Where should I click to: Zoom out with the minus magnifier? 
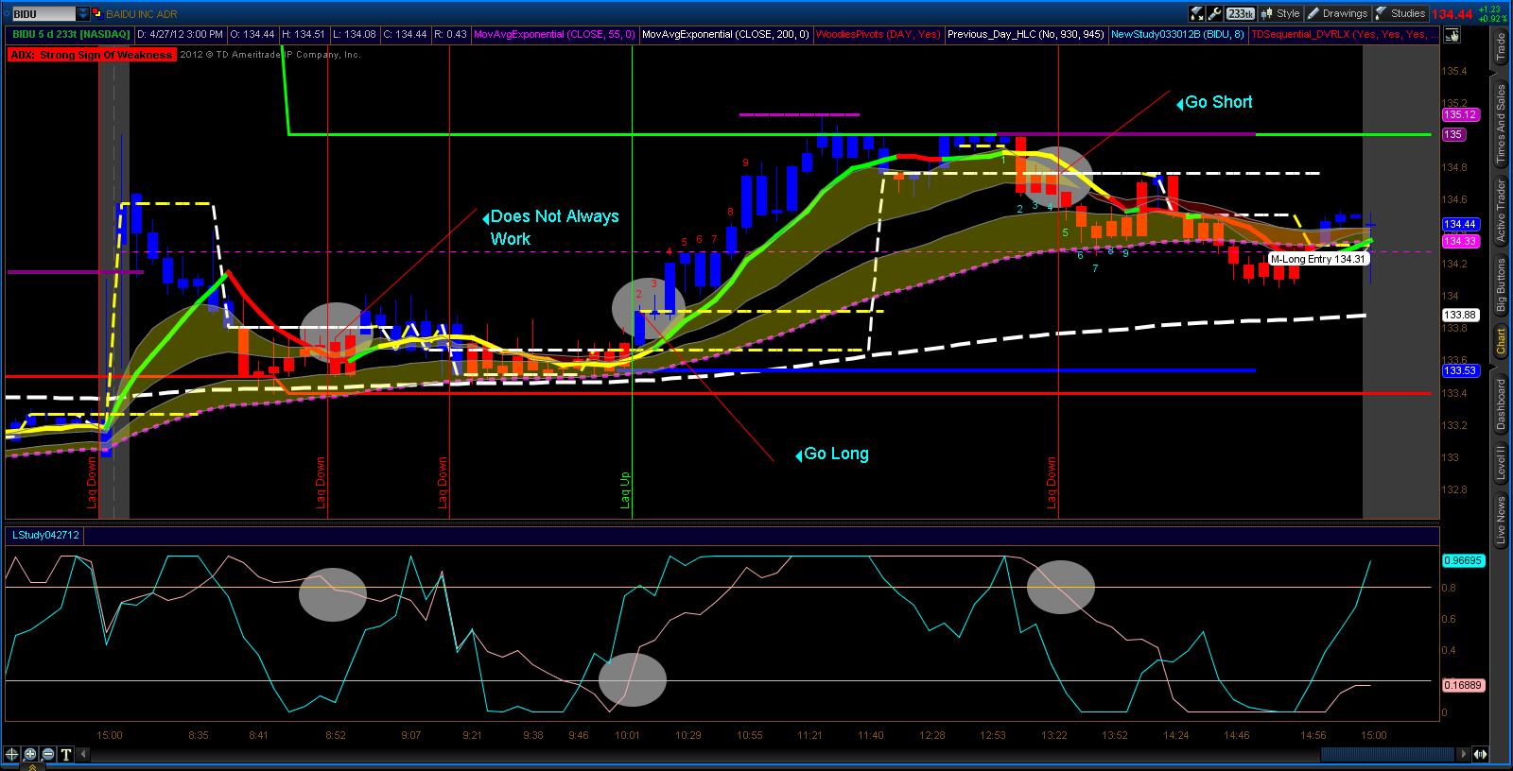[x=48, y=754]
